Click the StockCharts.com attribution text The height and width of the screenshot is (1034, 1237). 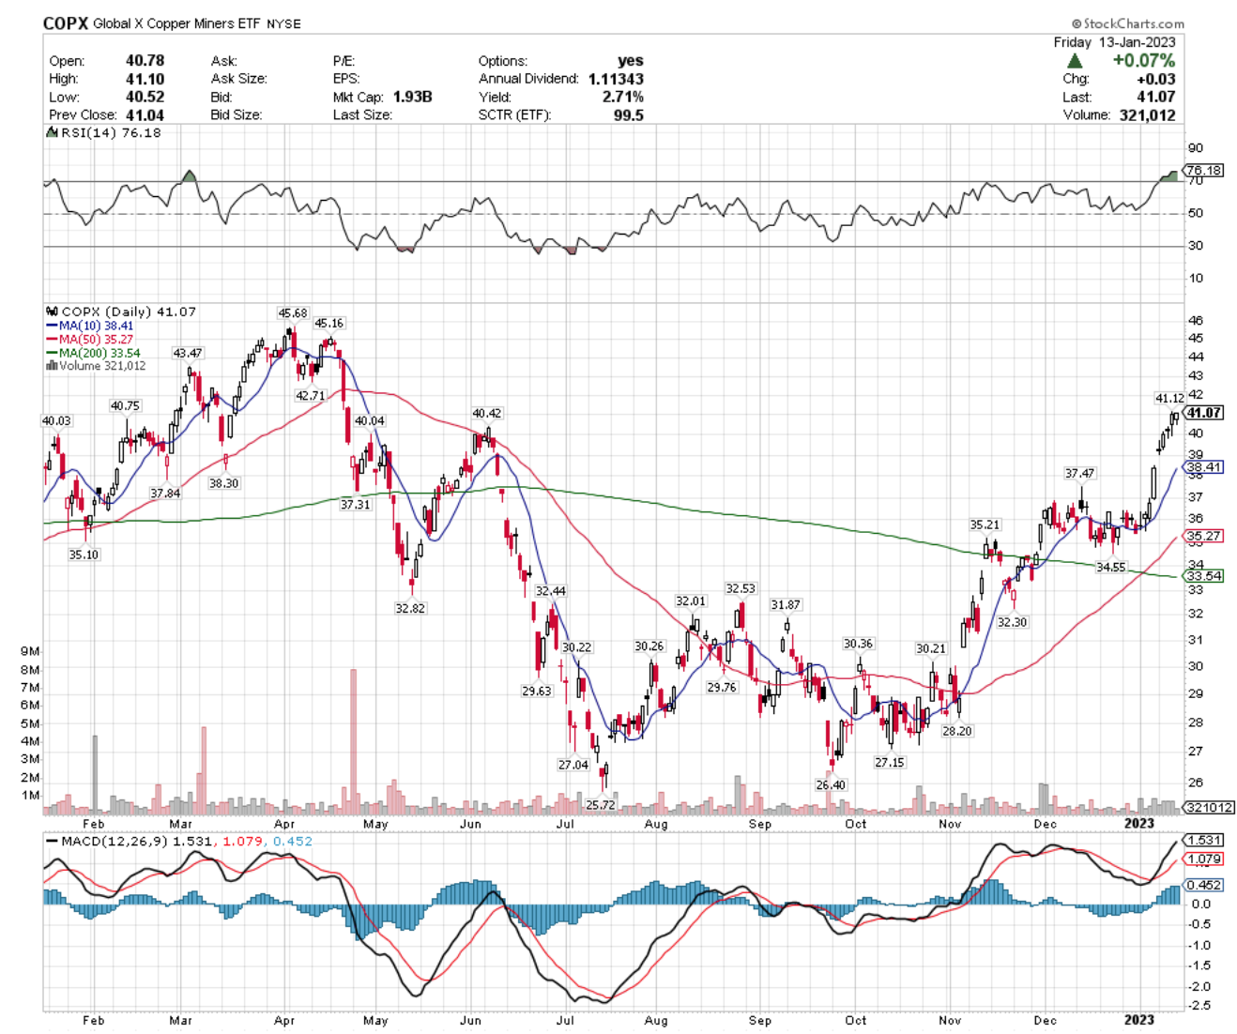[1127, 23]
